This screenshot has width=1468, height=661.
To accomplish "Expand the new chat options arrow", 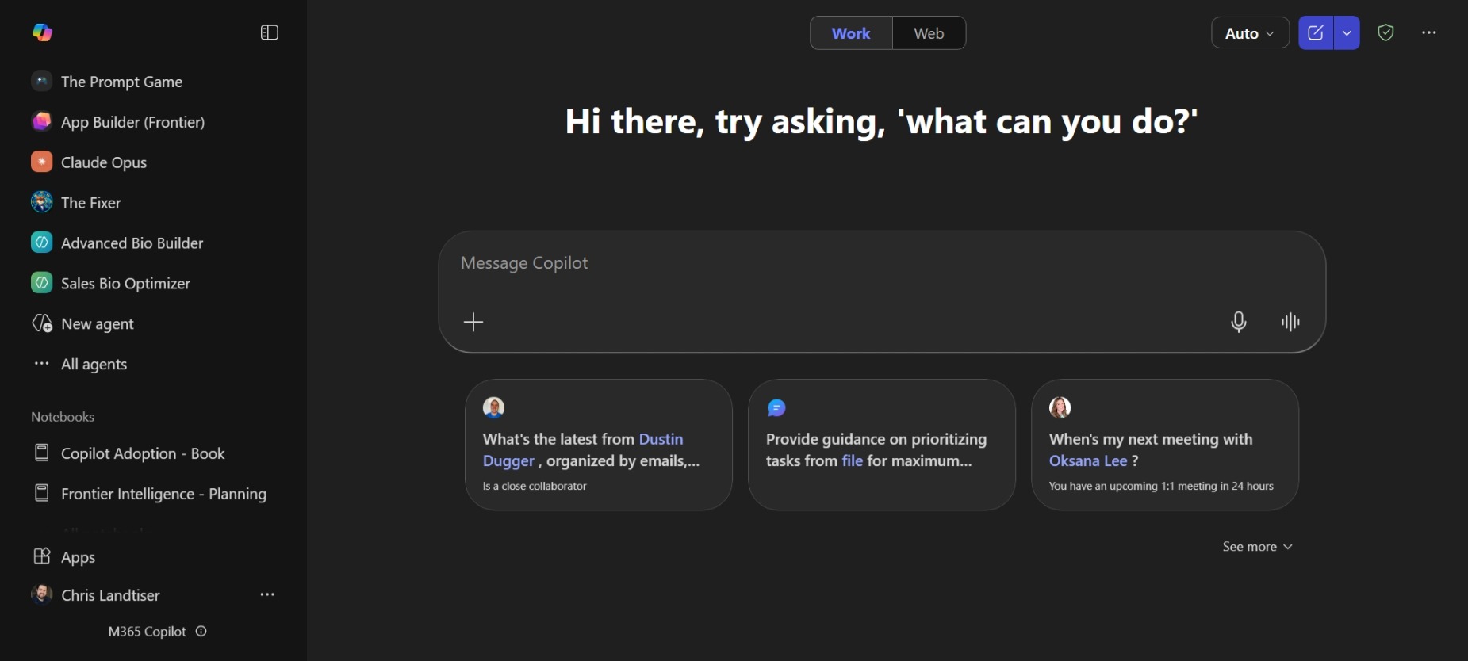I will pyautogui.click(x=1347, y=33).
